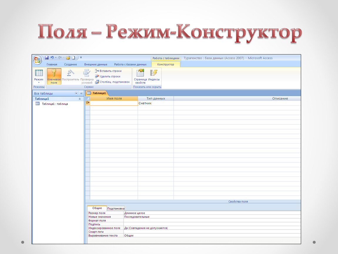
Task: Open Customize Quick Access Toolbar dropdown
Action: point(81,58)
